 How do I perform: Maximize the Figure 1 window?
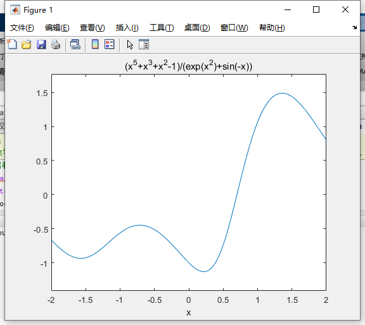(316, 9)
